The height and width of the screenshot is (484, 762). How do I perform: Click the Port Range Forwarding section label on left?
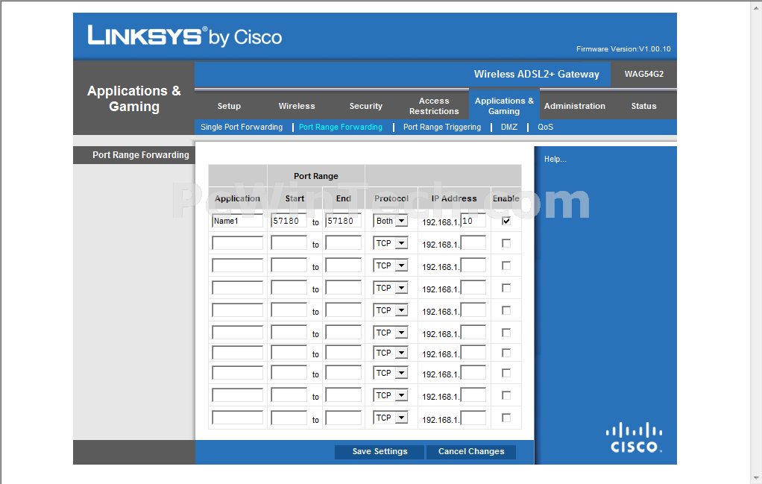tap(140, 155)
